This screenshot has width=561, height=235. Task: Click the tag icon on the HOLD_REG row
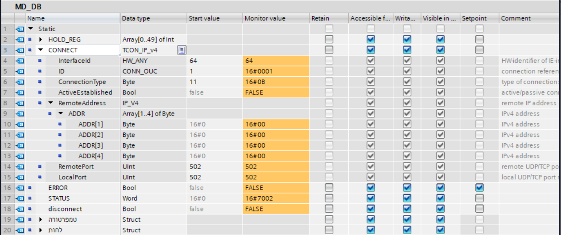pyautogui.click(x=20, y=40)
